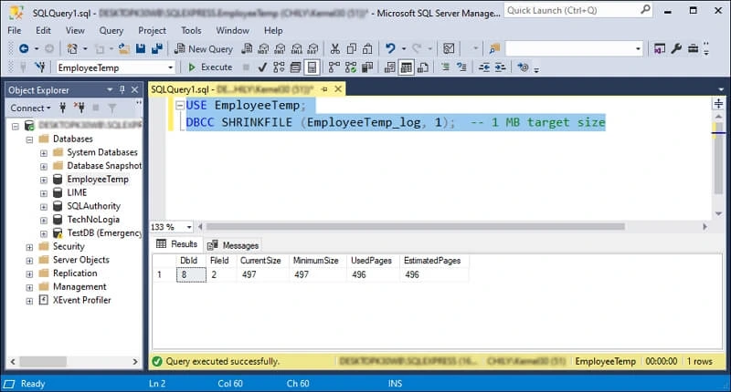
Task: Toggle Results to Text mode
Action: [390, 67]
